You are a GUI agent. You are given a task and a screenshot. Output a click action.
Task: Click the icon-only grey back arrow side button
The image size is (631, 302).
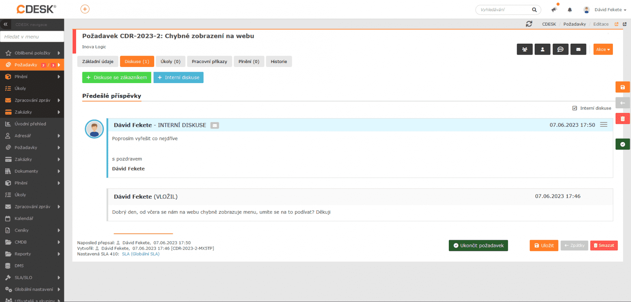point(623,103)
